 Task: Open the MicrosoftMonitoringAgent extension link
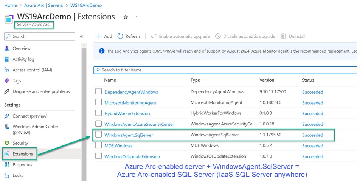point(130,103)
